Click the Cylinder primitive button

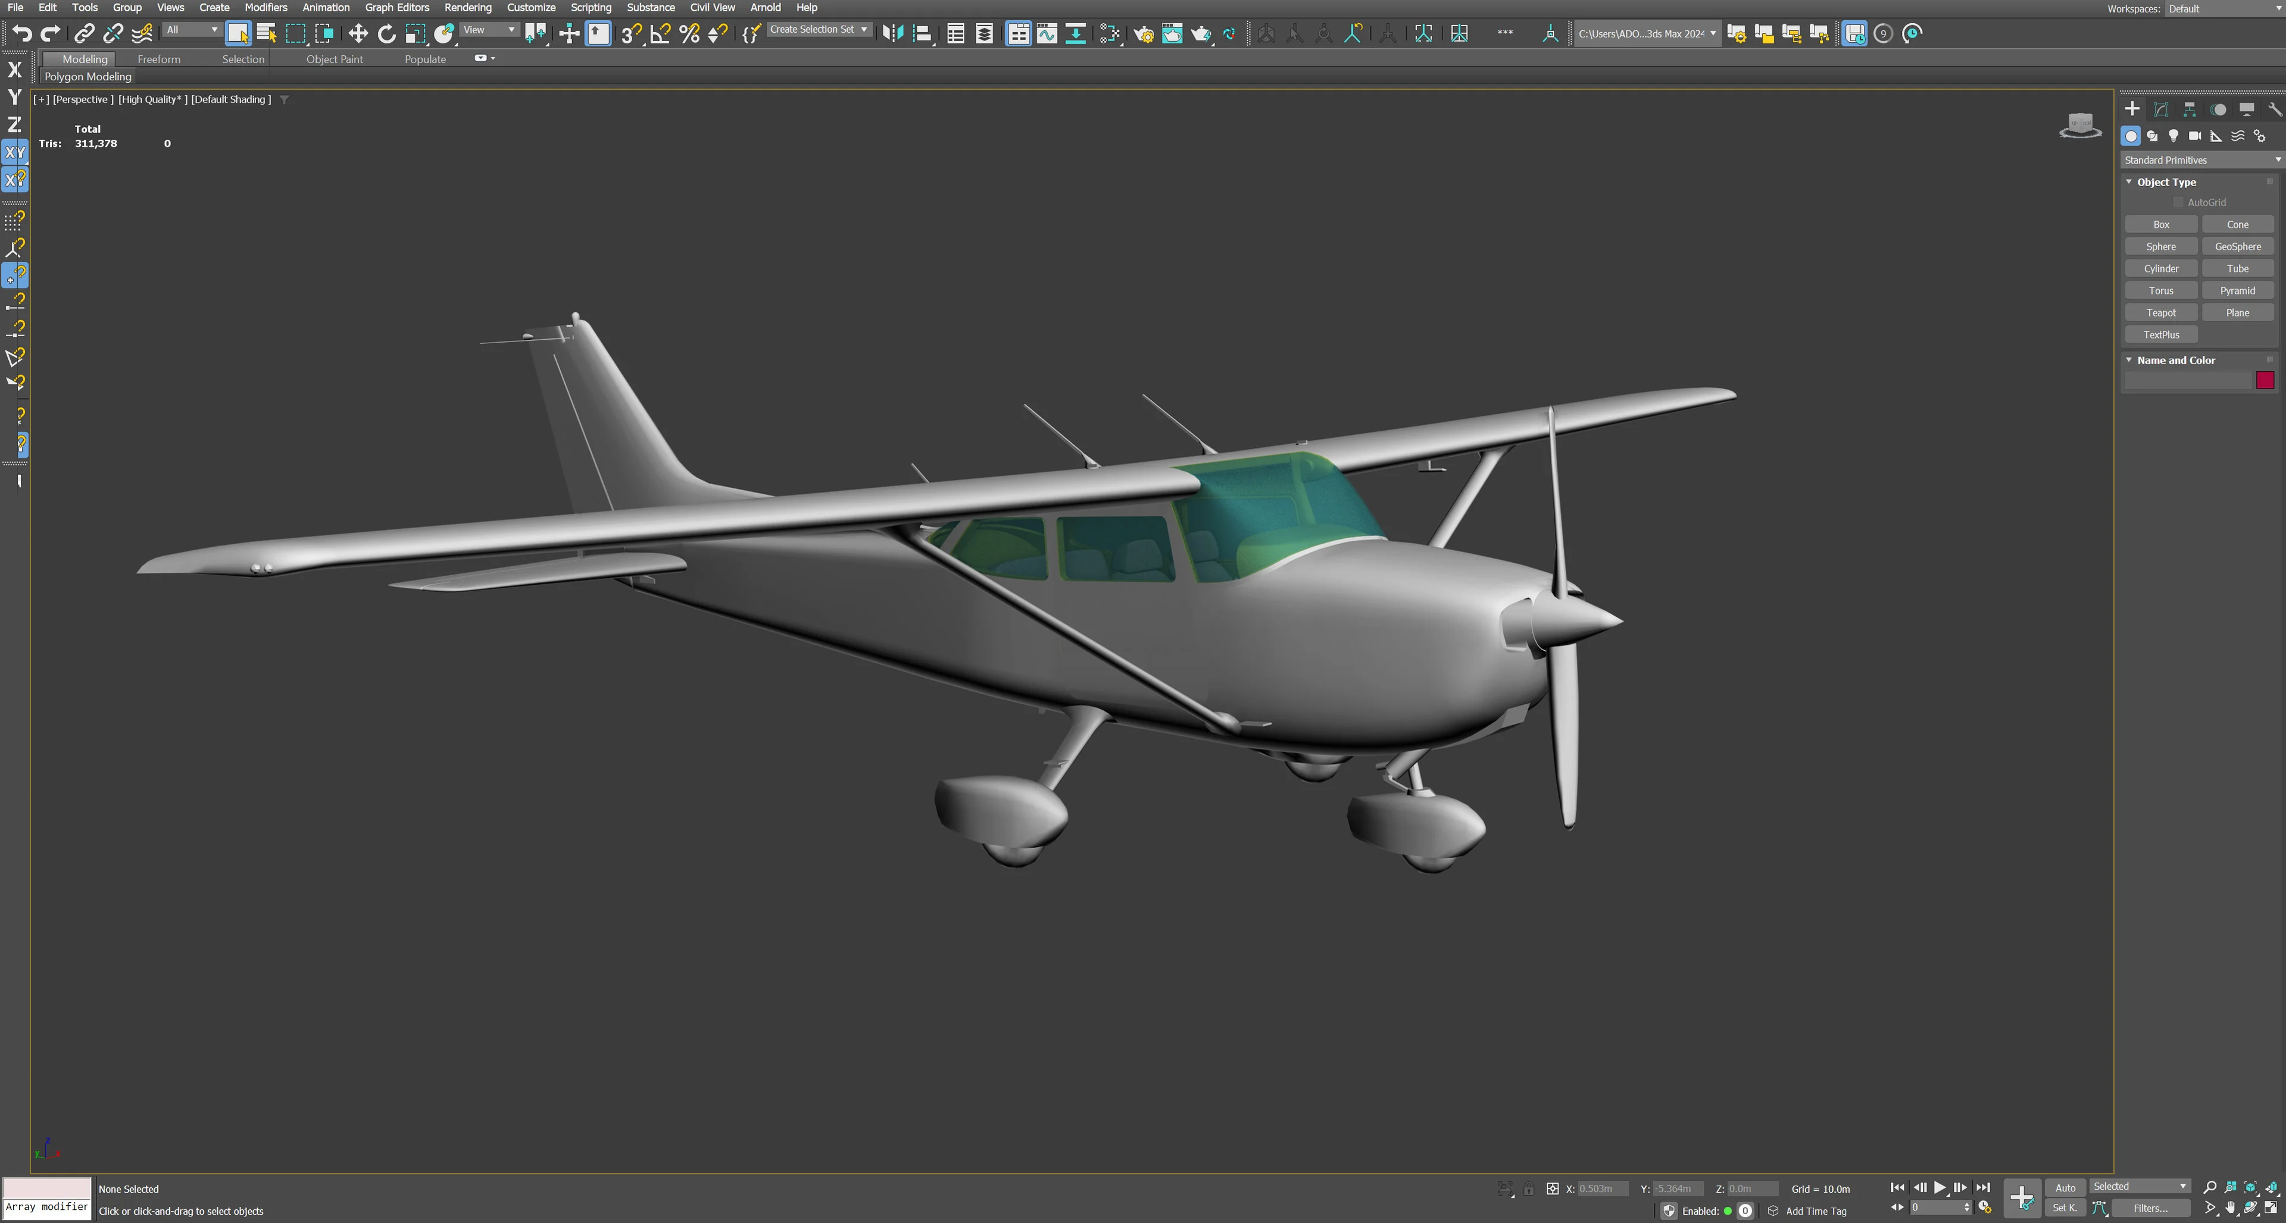point(2161,269)
